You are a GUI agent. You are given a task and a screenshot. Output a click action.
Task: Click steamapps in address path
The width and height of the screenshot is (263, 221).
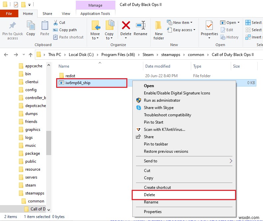pyautogui.click(x=171, y=55)
